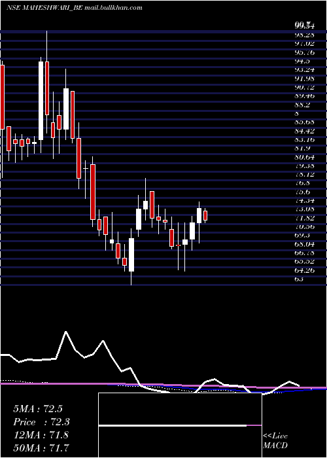Click the 69.3 price axis label
Image resolution: width=327 pixels, height=458 pixels.
302,235
